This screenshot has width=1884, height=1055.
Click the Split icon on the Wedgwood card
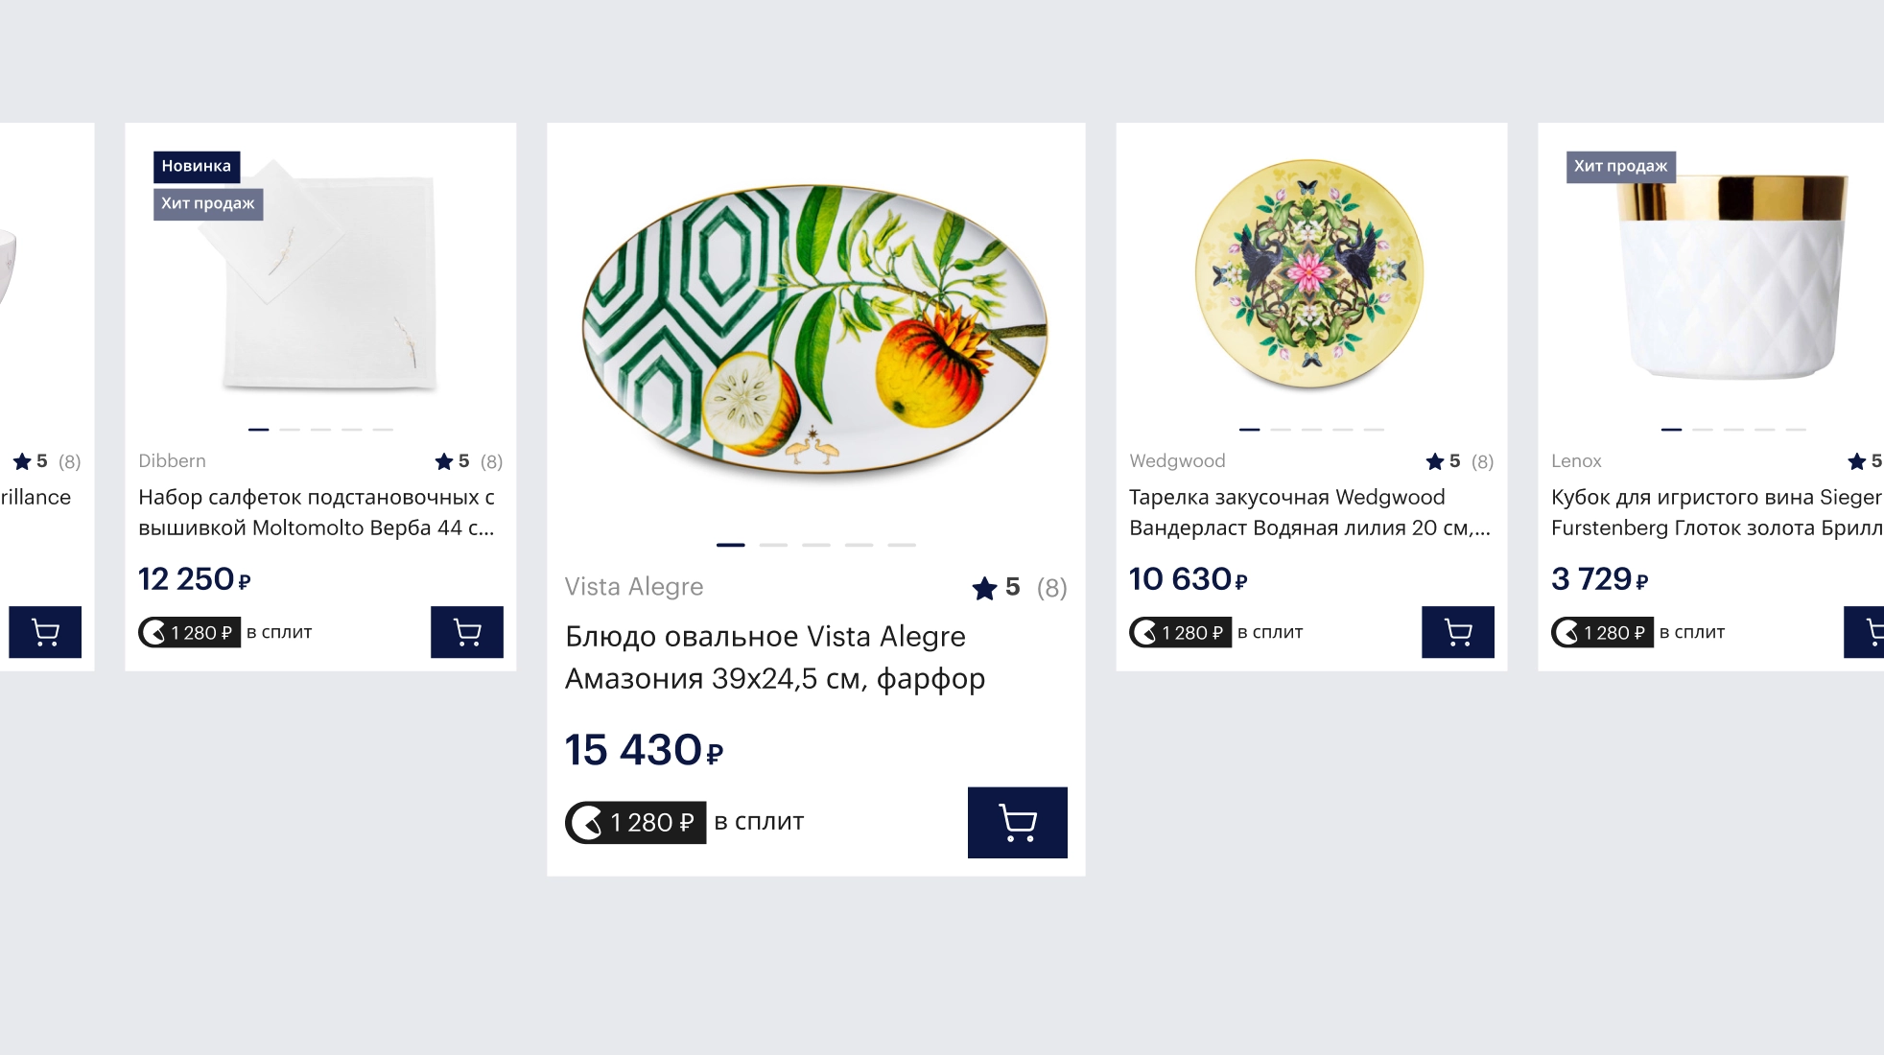click(x=1144, y=633)
